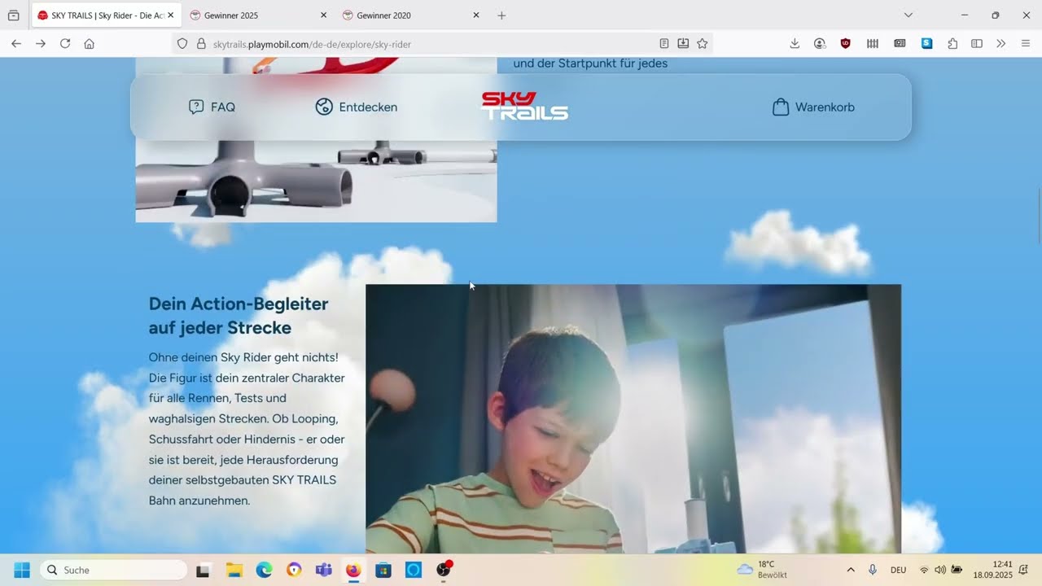Open the extensions puzzle menu

pos(952,44)
